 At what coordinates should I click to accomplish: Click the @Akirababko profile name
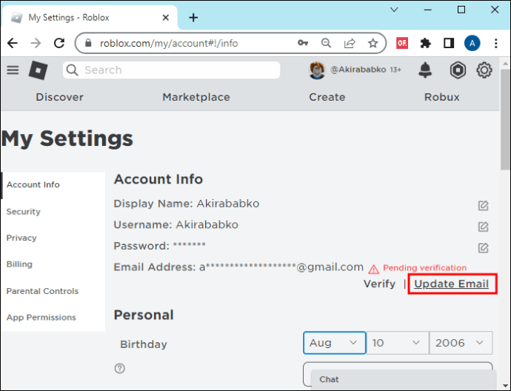tap(358, 70)
